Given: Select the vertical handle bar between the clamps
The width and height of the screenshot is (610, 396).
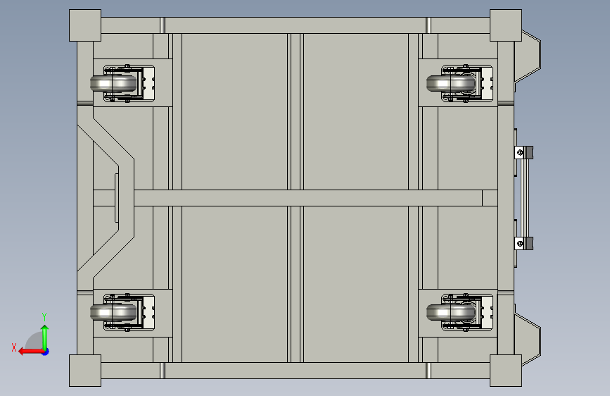Looking at the screenshot, I should click(x=526, y=198).
